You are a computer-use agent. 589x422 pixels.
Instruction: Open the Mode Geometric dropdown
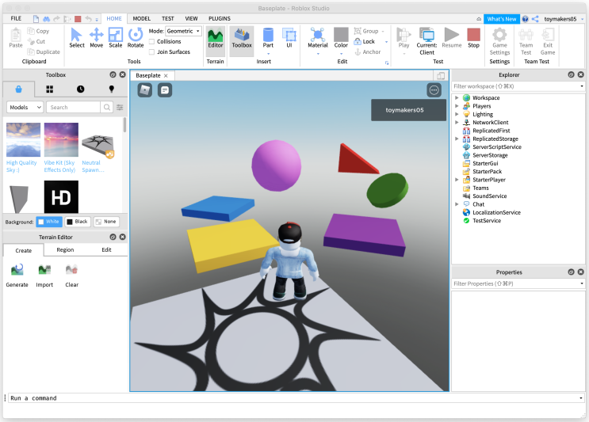(183, 31)
